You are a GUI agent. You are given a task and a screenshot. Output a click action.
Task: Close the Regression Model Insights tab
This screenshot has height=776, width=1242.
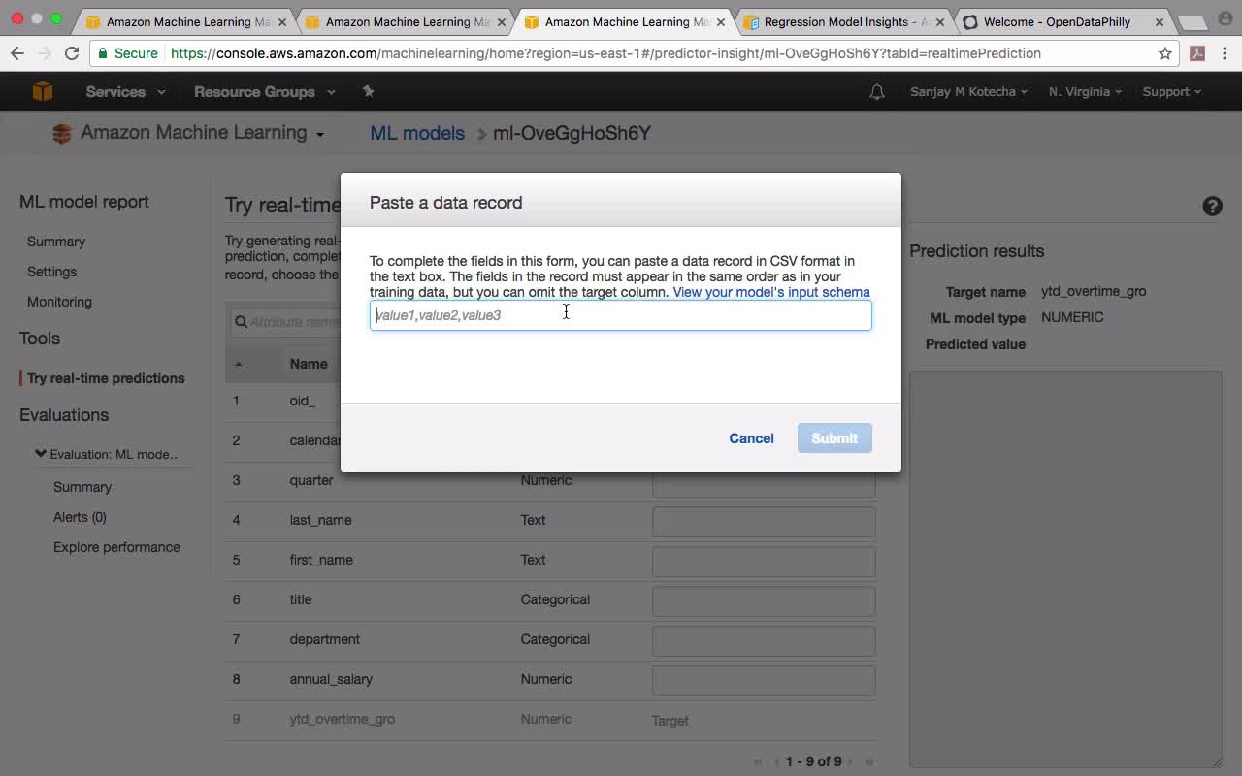tap(939, 21)
